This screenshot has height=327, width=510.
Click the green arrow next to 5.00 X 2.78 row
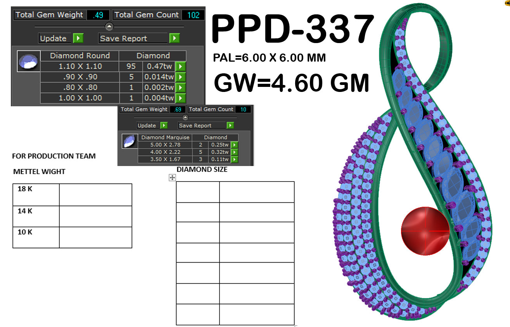click(234, 144)
